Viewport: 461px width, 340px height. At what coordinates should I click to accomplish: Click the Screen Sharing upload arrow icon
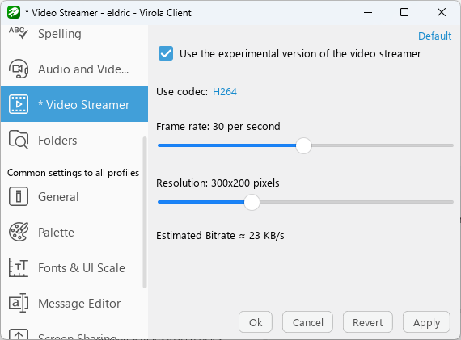point(19,334)
